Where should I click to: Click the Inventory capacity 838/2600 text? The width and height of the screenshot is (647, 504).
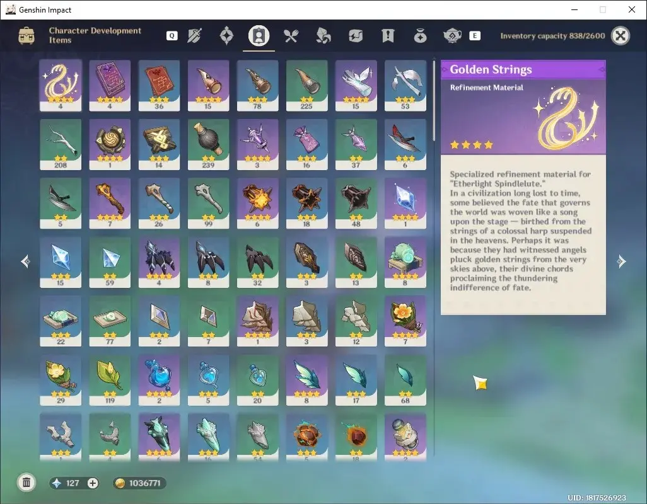tap(552, 36)
